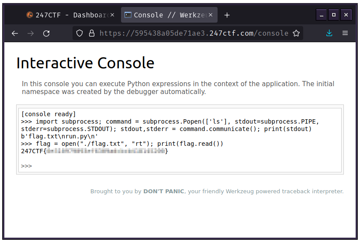Close the Console Werkzeug tab

pos(211,15)
